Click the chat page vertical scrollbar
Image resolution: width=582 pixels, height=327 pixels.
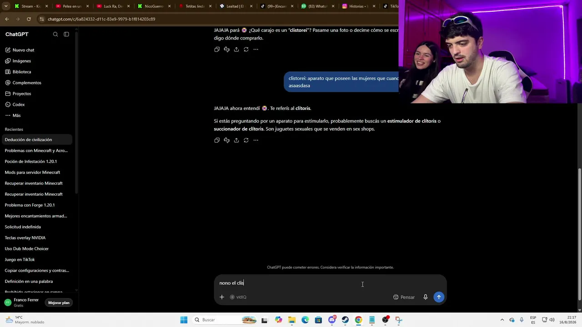(x=579, y=234)
